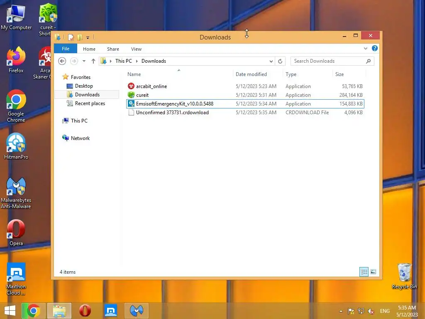Click Downloads in the address bar path
Image resolution: width=425 pixels, height=319 pixels.
tap(154, 61)
